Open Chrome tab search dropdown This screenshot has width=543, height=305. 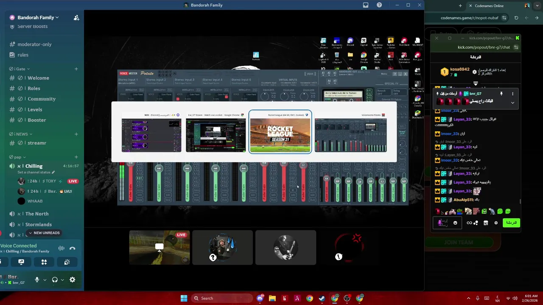[537, 6]
